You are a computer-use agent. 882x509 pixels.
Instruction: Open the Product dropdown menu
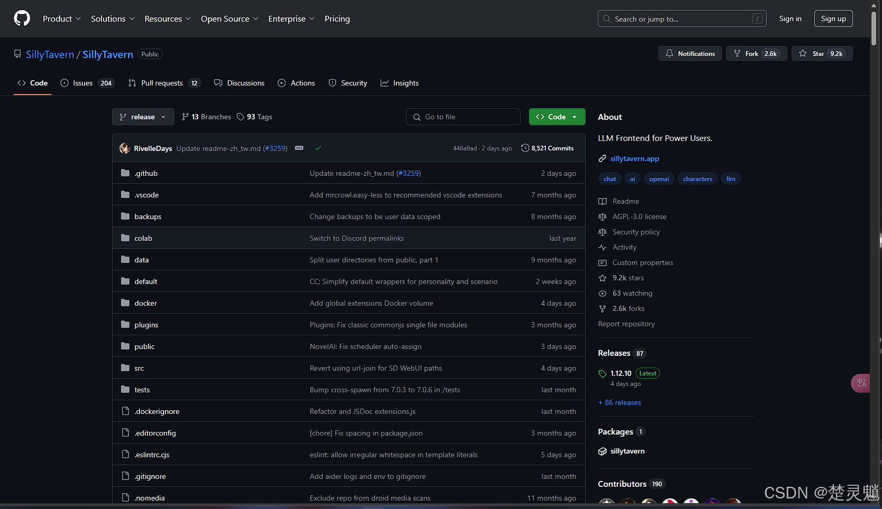click(62, 19)
